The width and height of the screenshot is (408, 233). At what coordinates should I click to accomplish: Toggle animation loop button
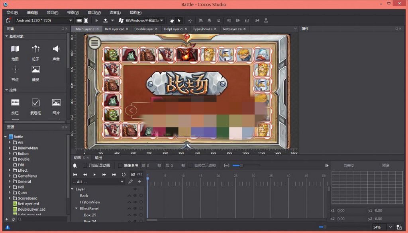pyautogui.click(x=124, y=174)
